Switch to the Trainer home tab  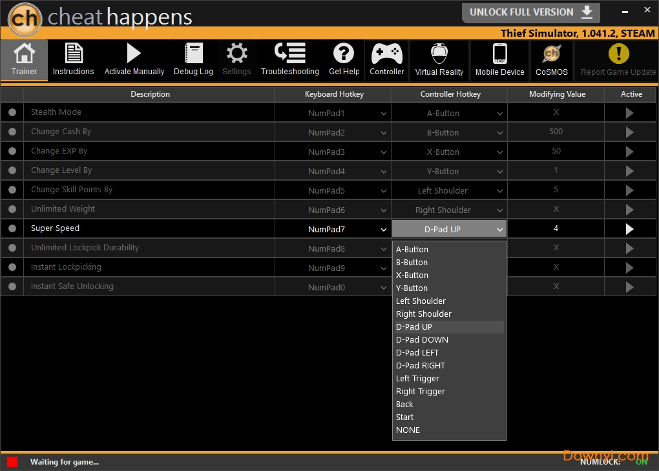point(24,60)
